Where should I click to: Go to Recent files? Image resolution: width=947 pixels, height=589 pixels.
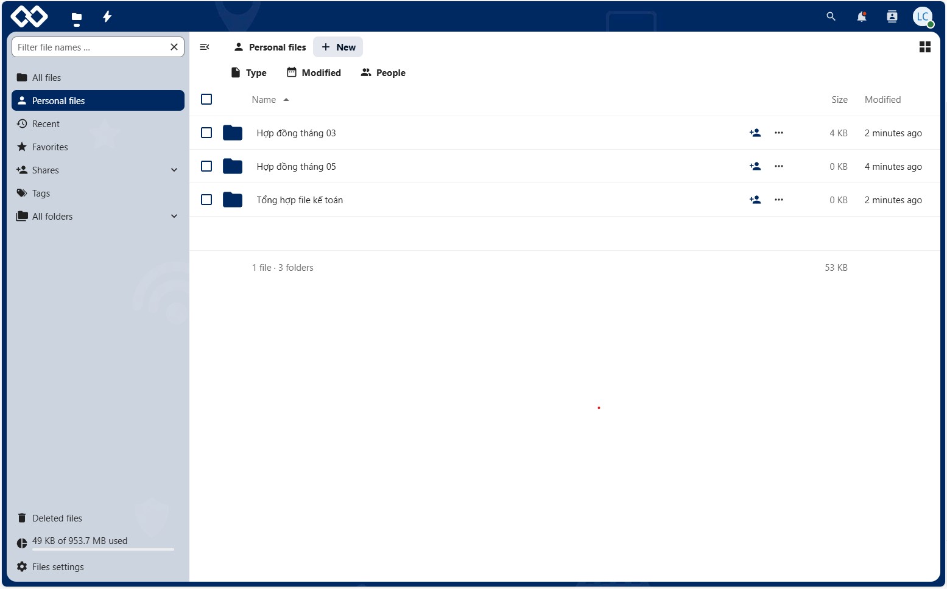(x=46, y=124)
